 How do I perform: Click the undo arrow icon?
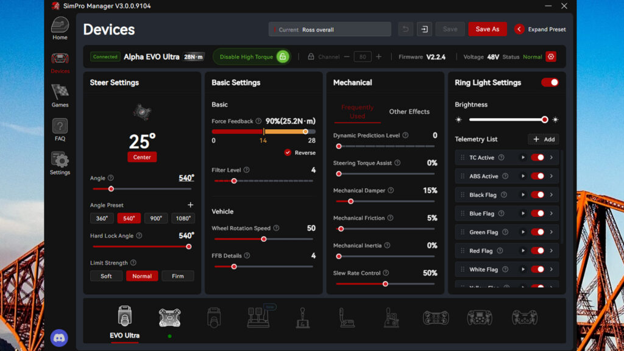pyautogui.click(x=405, y=29)
